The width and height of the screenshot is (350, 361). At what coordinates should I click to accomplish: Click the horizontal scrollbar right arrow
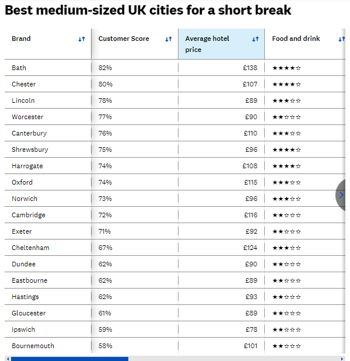[x=342, y=359]
